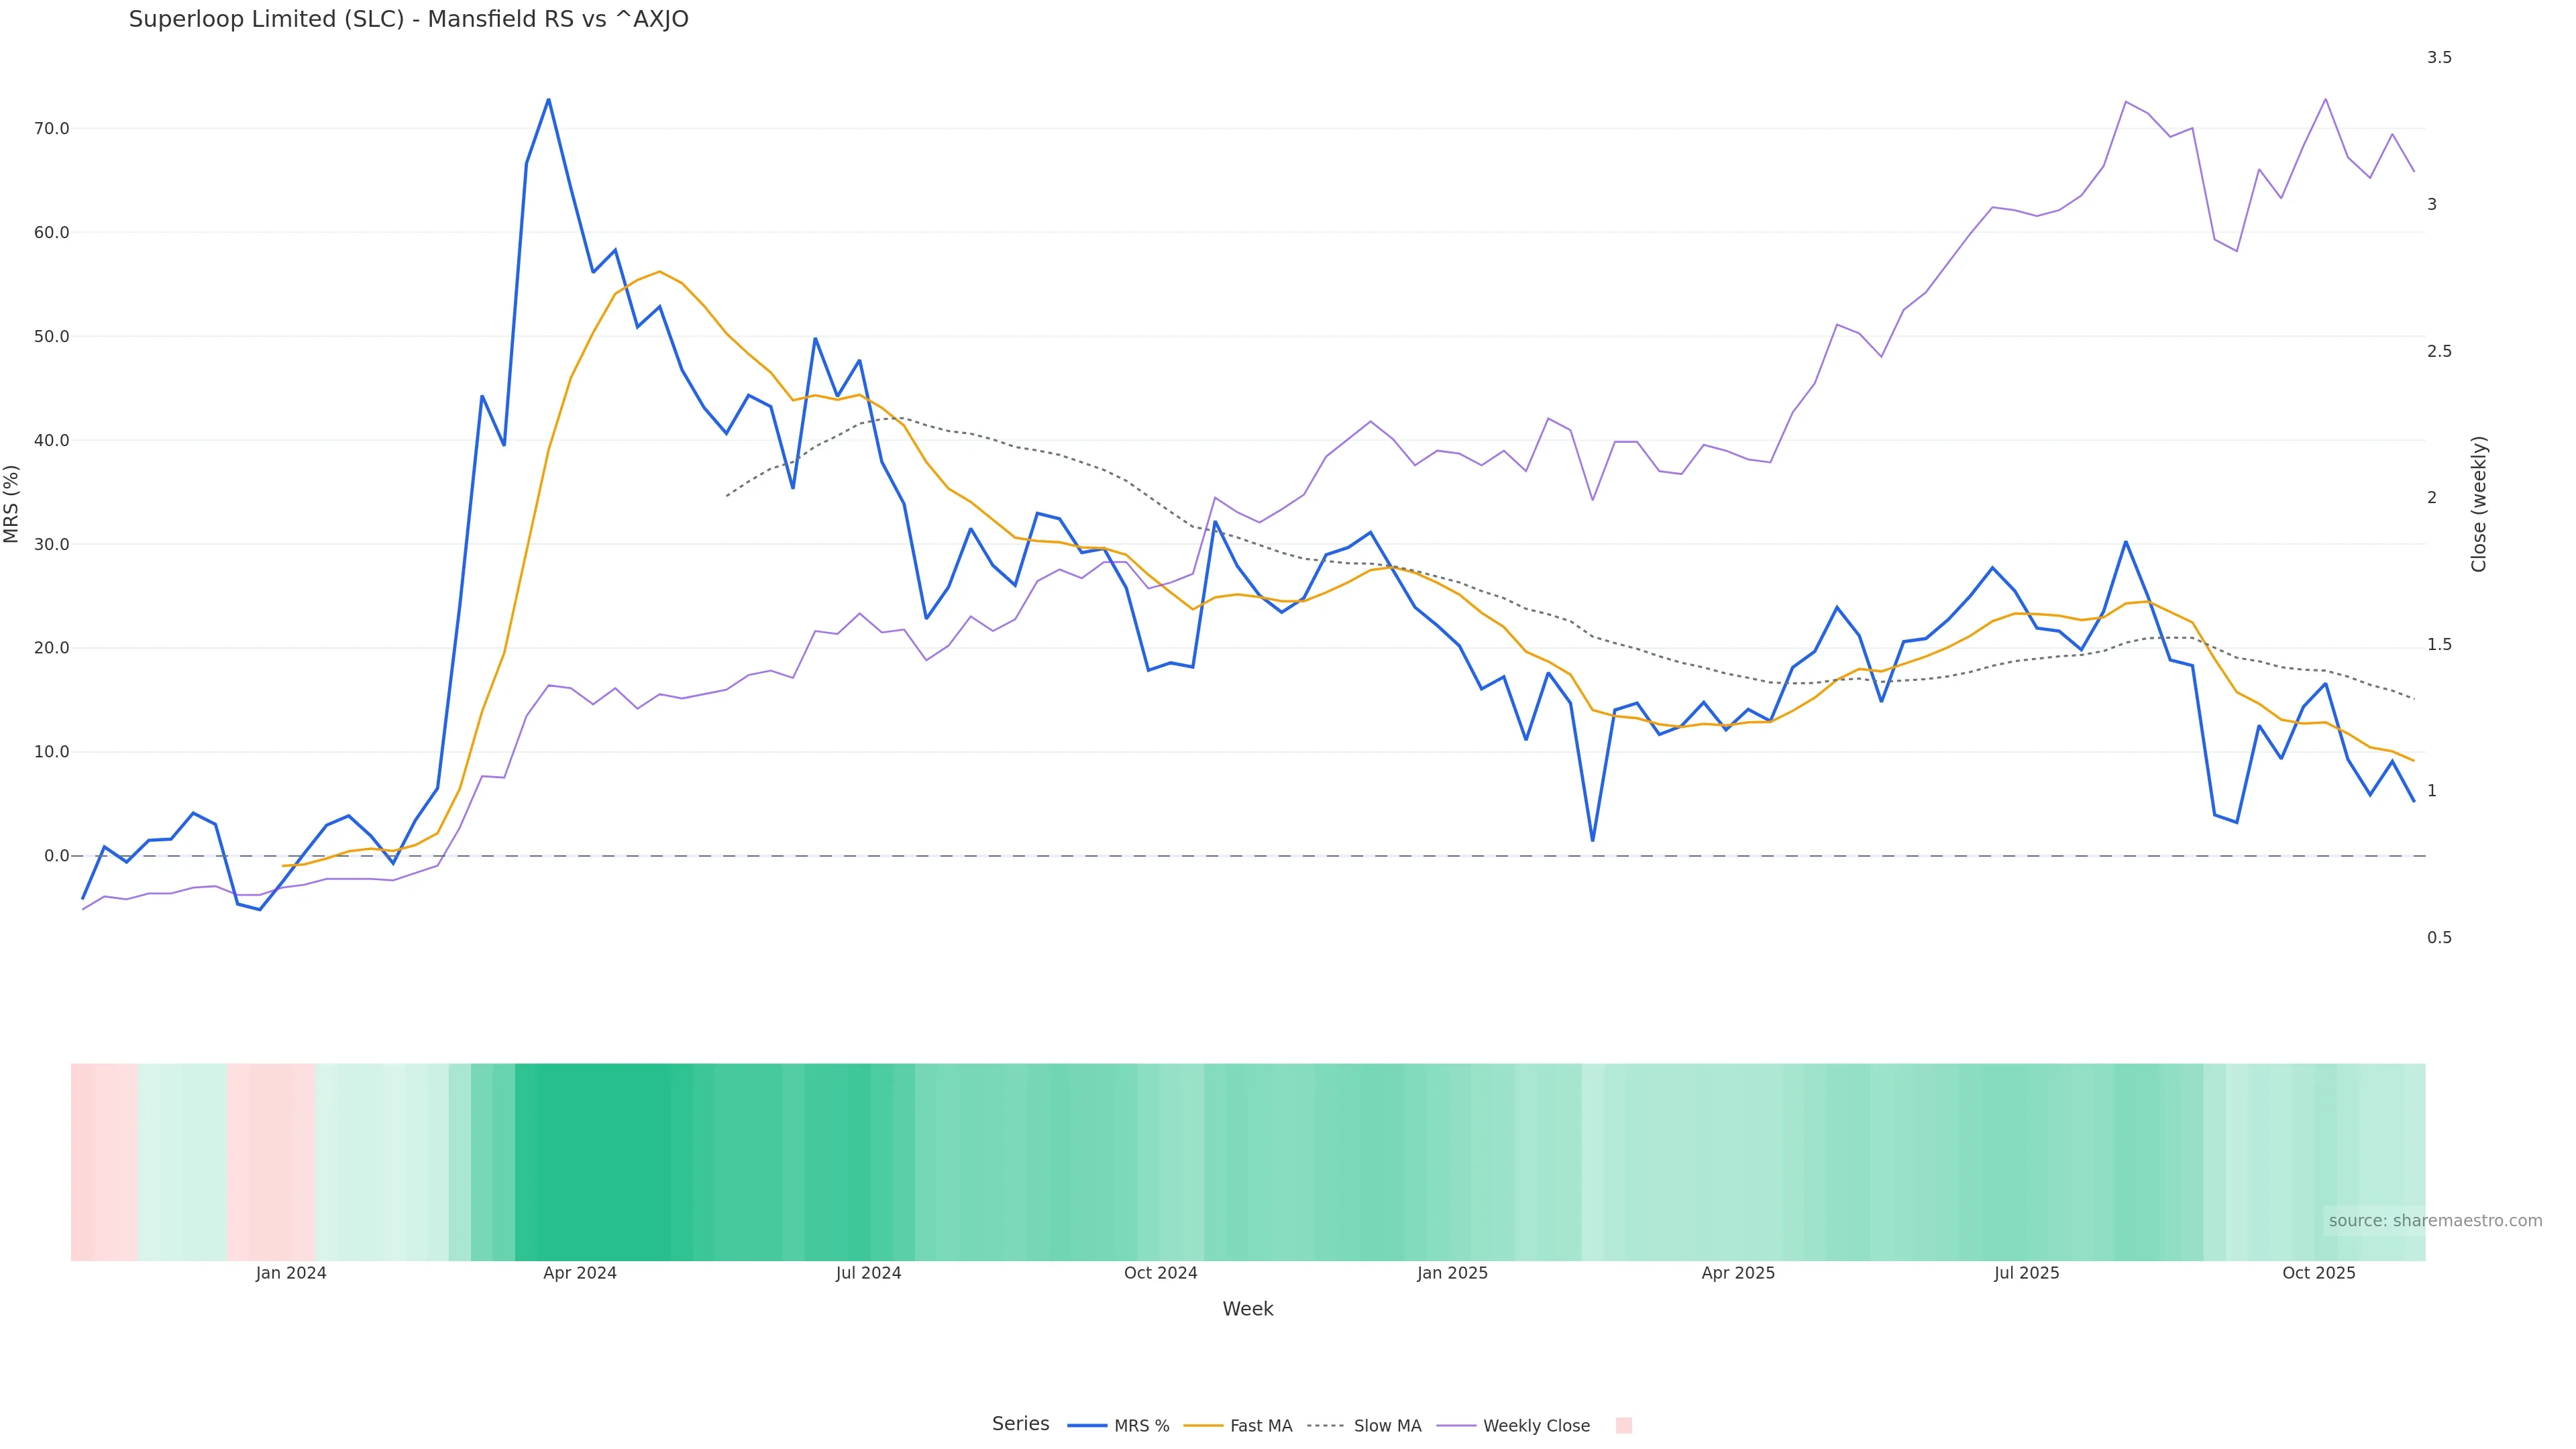Select the Apr 2024 x-axis tick label

[580, 1273]
